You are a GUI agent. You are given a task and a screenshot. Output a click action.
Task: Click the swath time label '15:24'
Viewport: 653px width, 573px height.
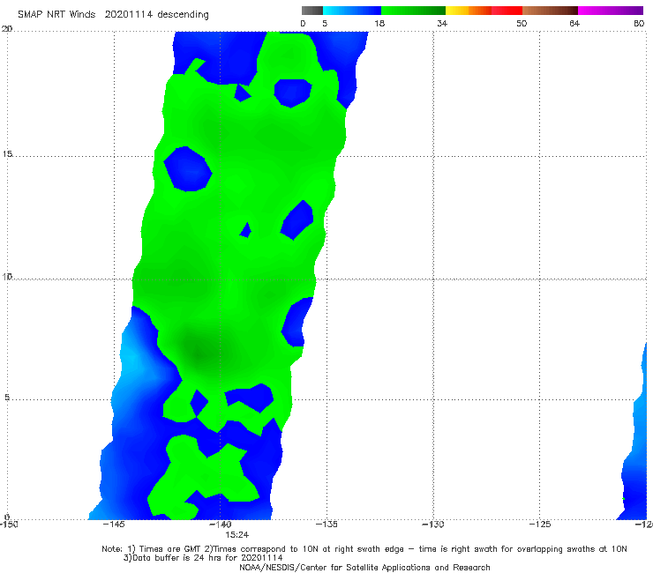coord(237,535)
